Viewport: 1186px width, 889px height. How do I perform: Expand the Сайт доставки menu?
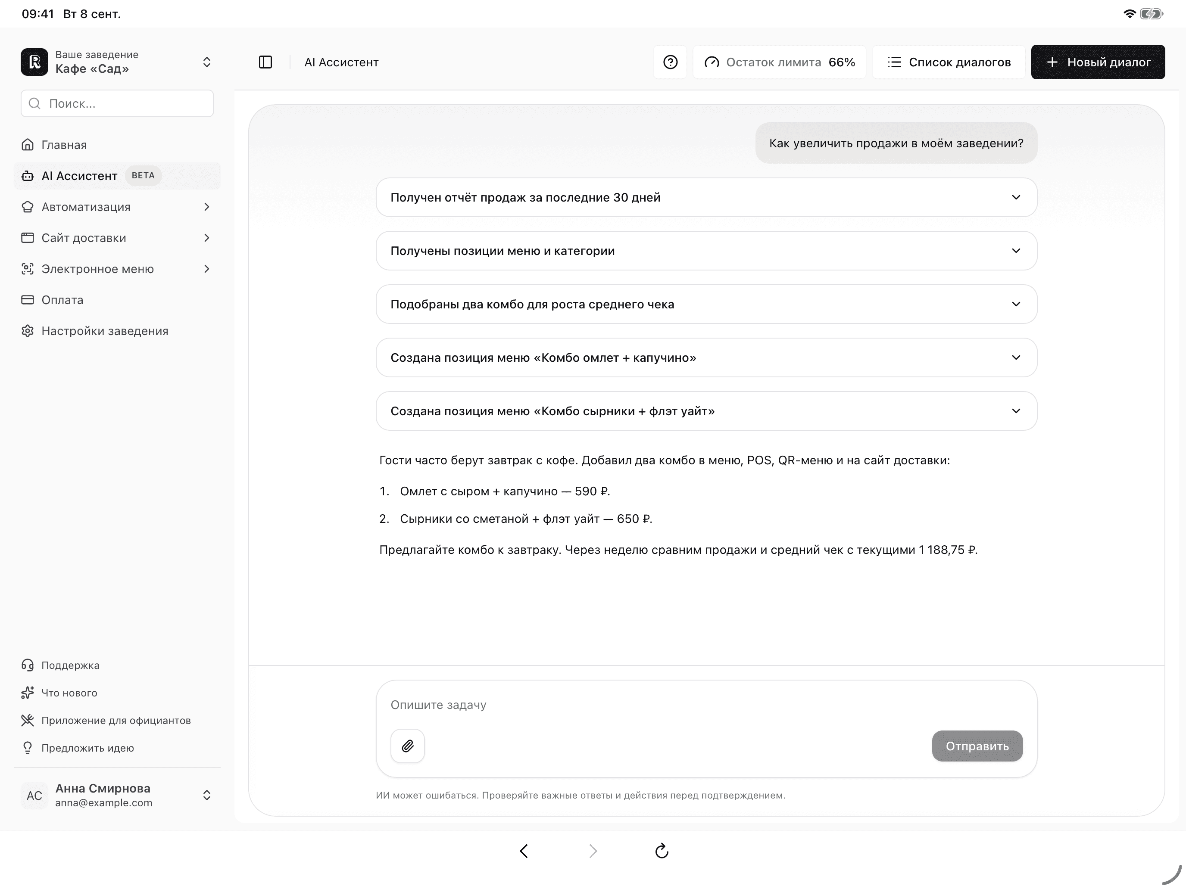coord(117,238)
